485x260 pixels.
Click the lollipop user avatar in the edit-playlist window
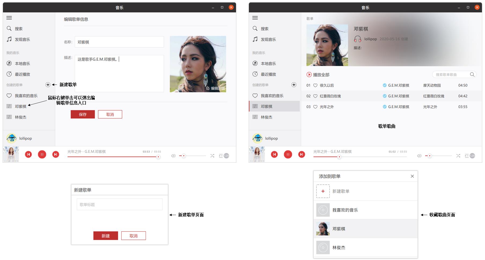click(12, 138)
